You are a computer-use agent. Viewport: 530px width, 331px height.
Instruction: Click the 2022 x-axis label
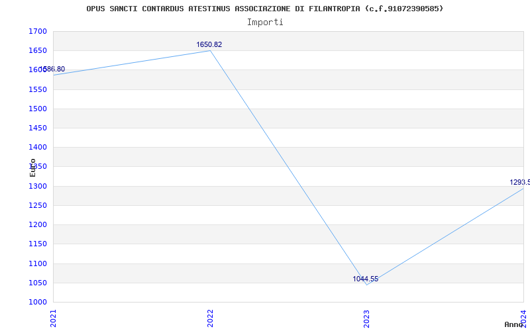click(x=210, y=318)
